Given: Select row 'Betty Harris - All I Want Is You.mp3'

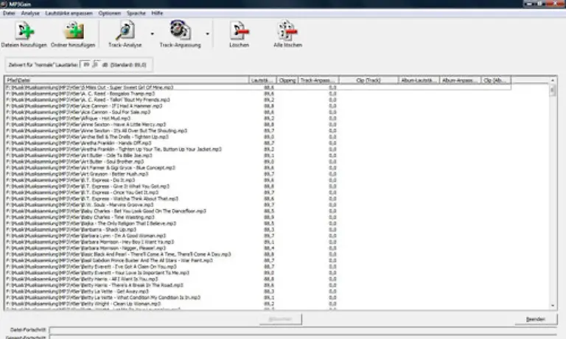Looking at the screenshot, I should 258,279.
